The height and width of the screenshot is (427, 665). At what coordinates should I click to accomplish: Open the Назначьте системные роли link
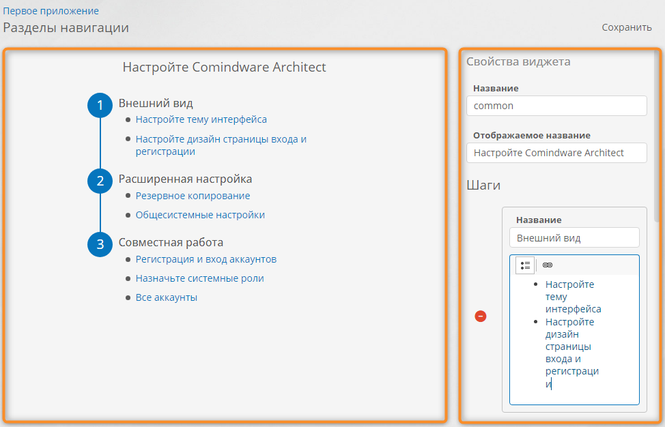[199, 278]
